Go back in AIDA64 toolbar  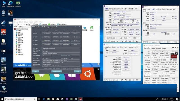pyautogui.click(x=15, y=24)
